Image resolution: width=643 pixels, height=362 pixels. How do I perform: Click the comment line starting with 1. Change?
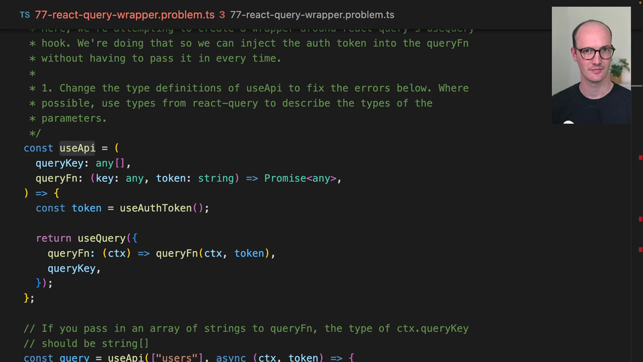[x=255, y=88]
